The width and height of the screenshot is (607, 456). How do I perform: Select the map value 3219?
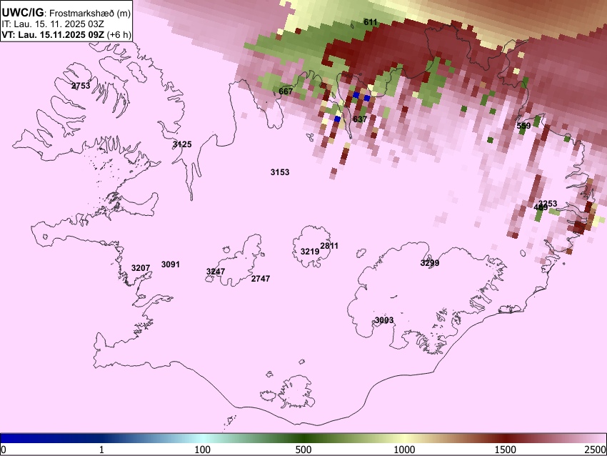310,252
